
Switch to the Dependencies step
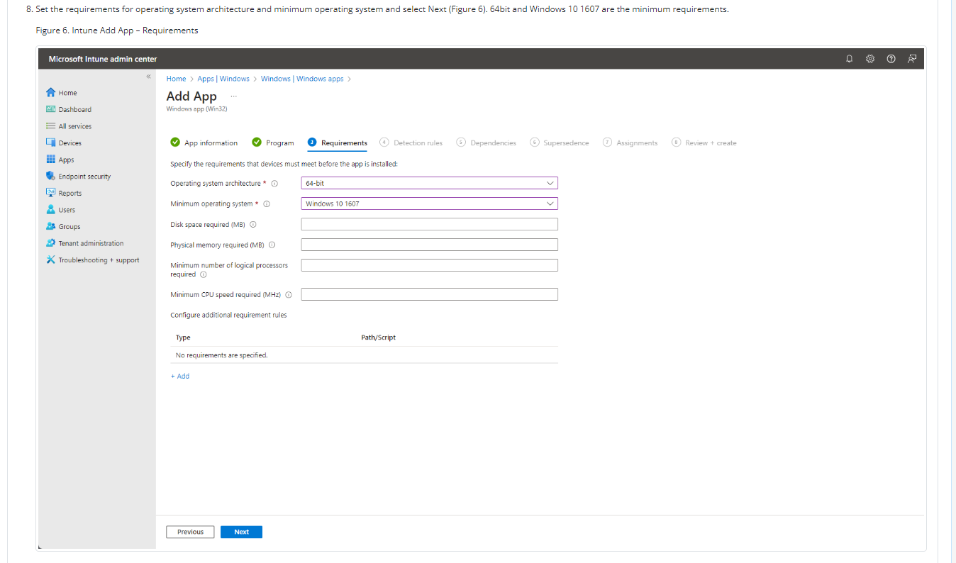point(487,143)
